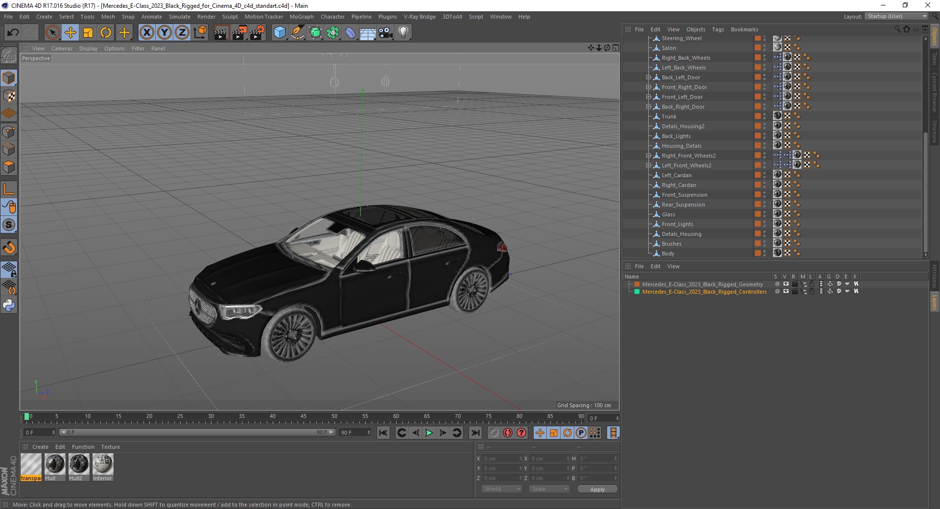
Task: Open the Scale mode dropdown
Action: [549, 489]
